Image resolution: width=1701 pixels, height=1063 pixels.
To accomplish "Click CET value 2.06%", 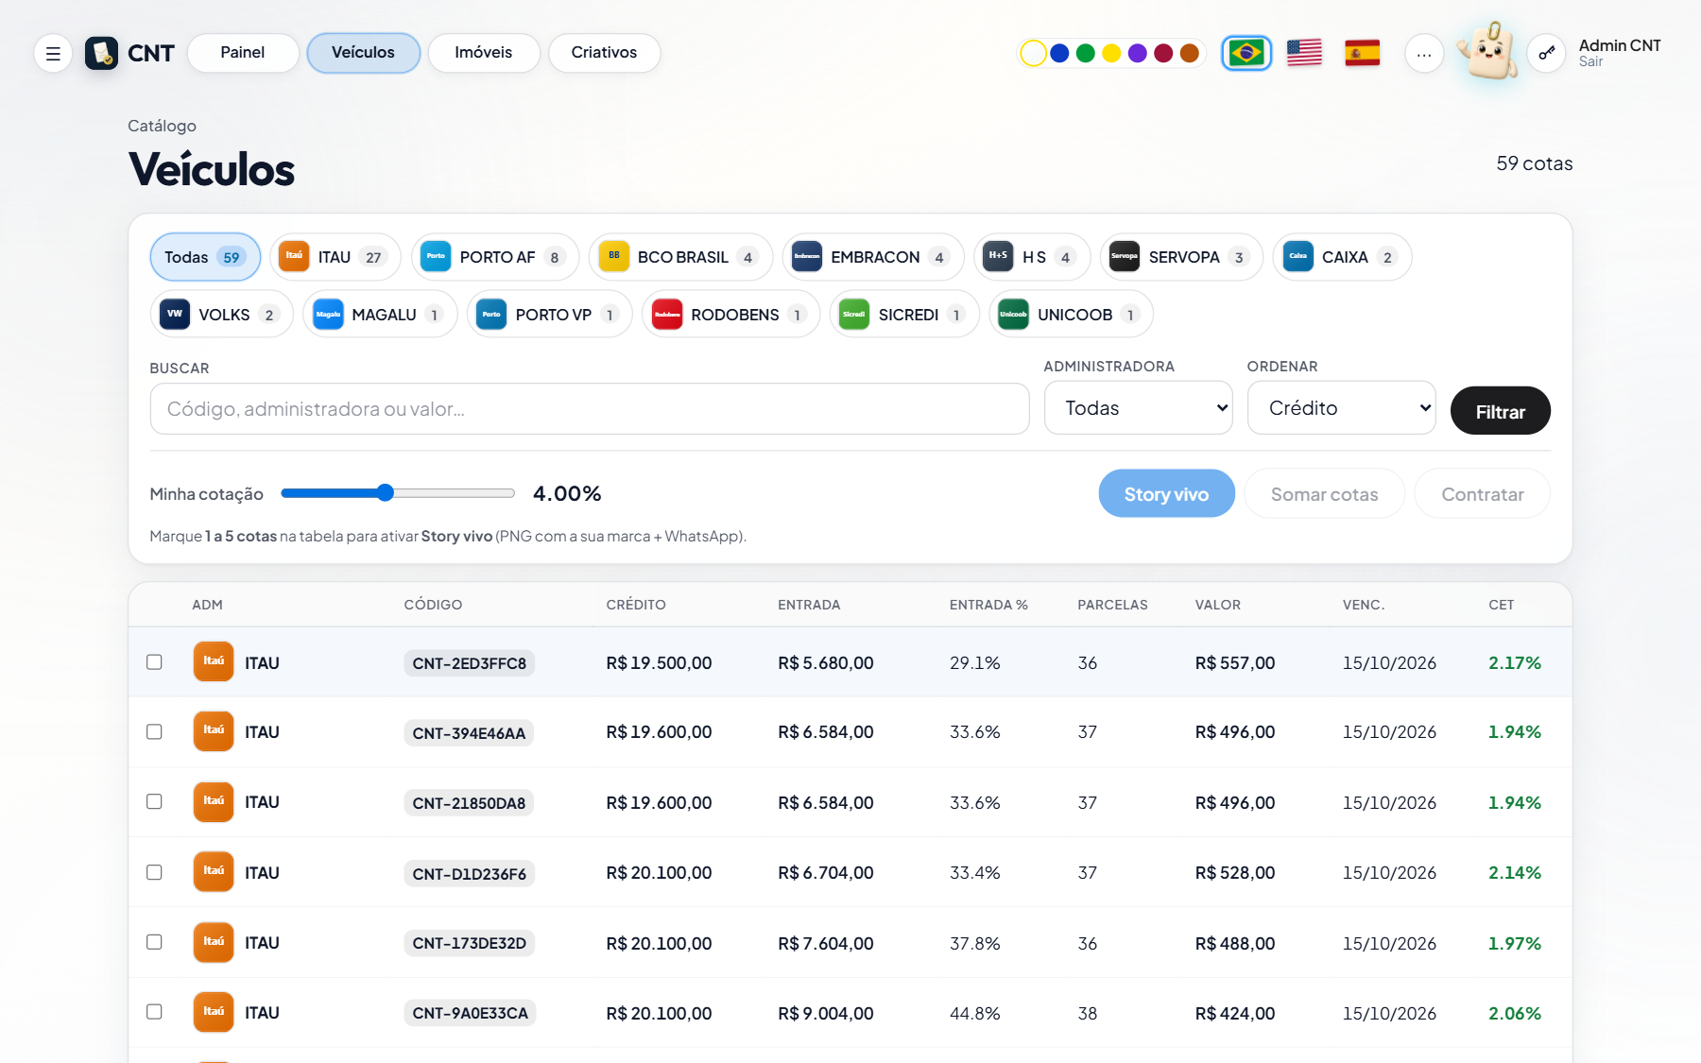I will (x=1514, y=1014).
